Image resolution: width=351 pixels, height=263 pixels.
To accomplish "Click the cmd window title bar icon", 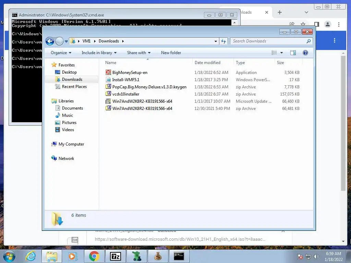I will click(x=14, y=15).
